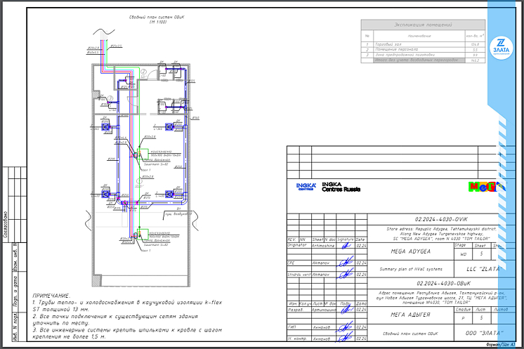Click the circled room number 2 marker
The image size is (524, 349).
coord(143,72)
